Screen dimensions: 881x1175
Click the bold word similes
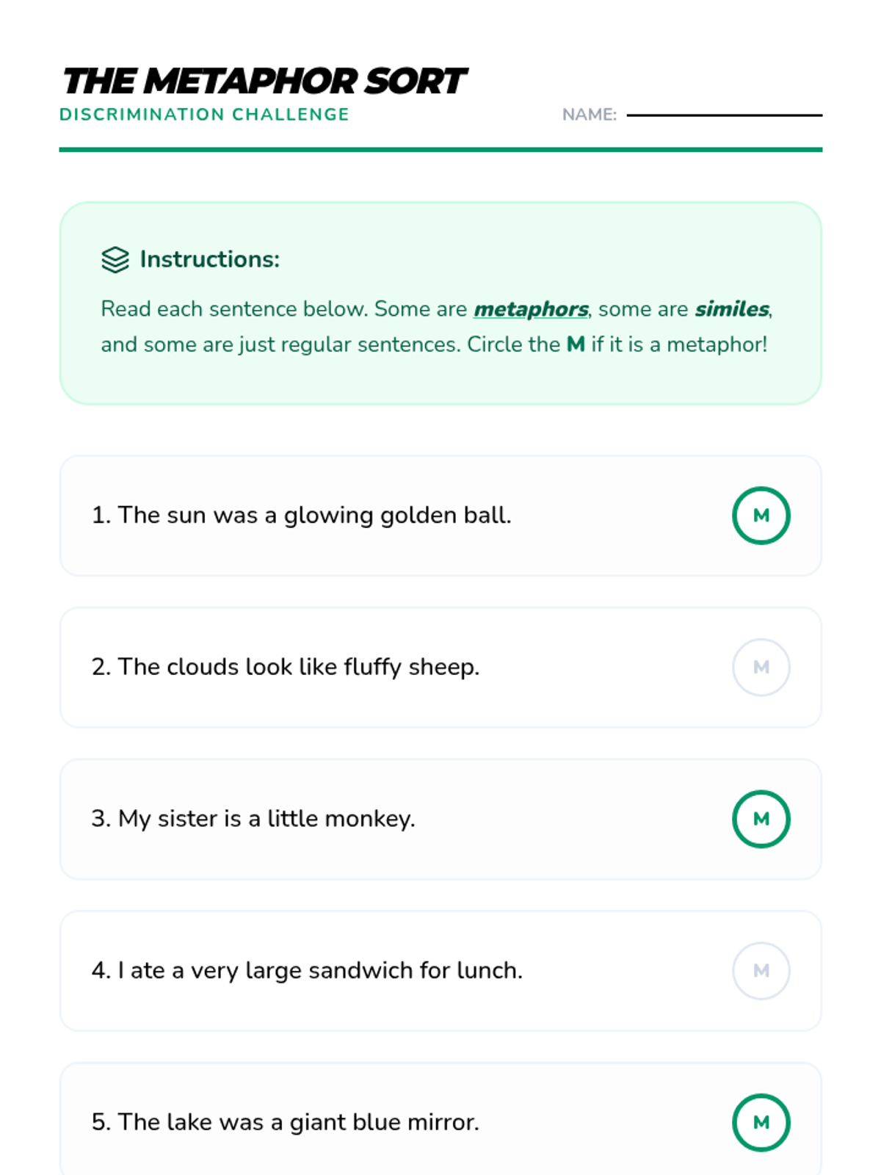(x=732, y=309)
